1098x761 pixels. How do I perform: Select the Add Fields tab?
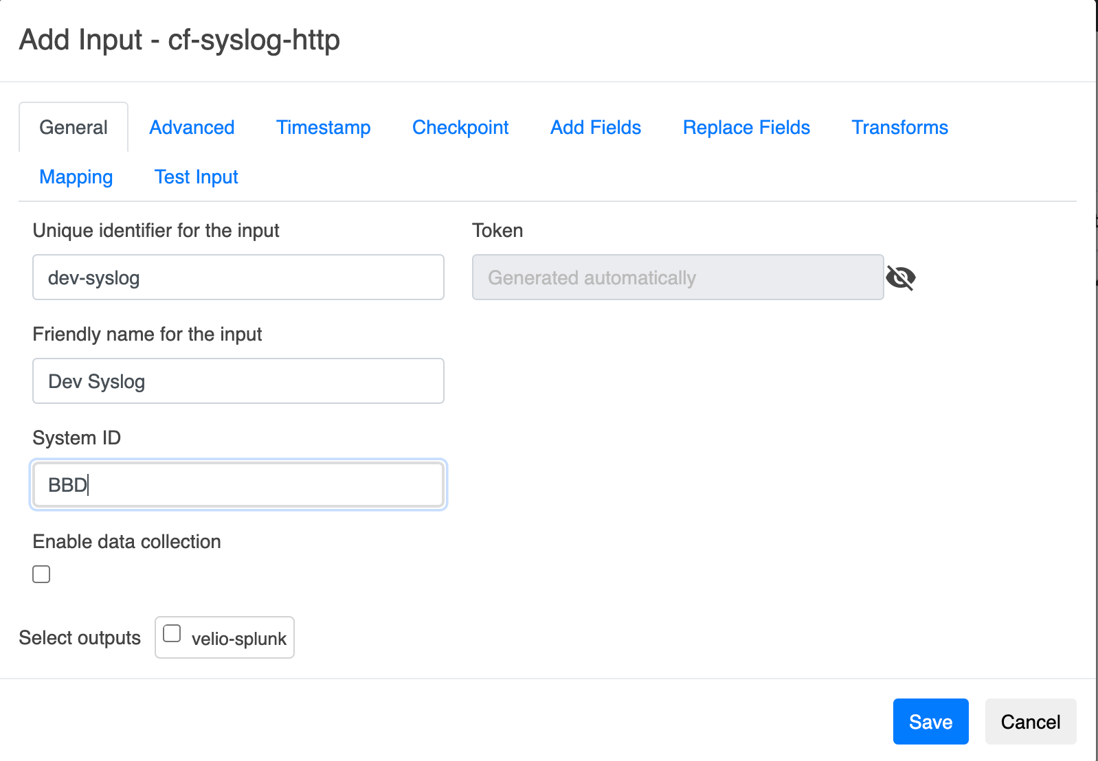point(596,128)
